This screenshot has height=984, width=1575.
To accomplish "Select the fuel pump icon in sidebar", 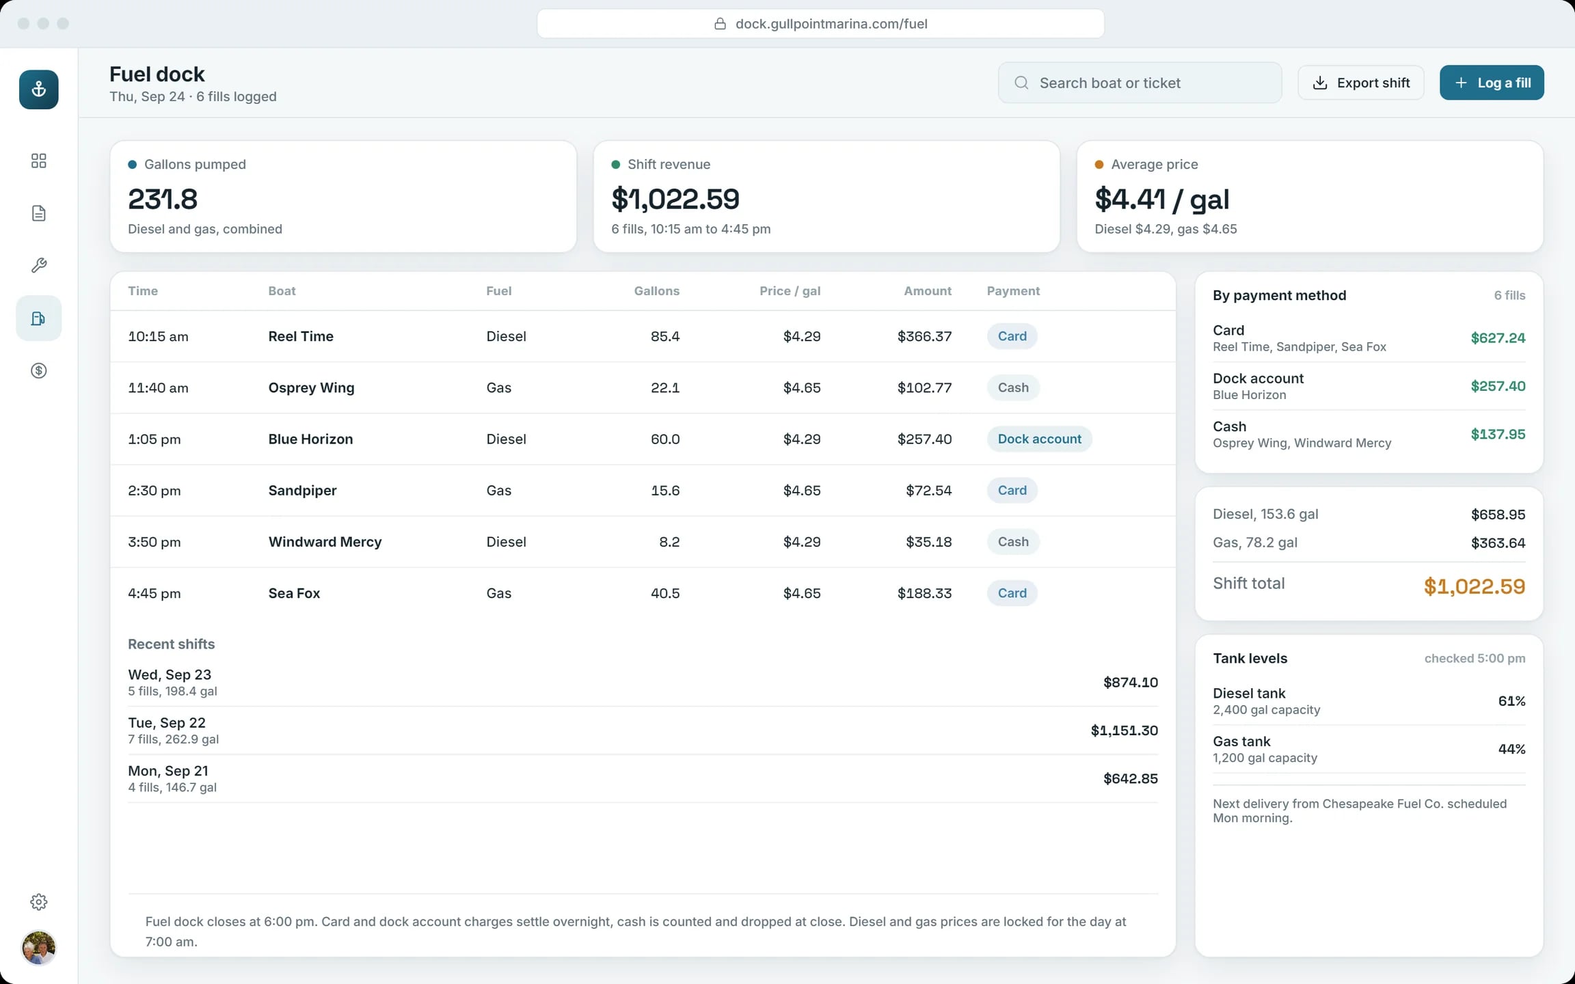I will tap(39, 318).
